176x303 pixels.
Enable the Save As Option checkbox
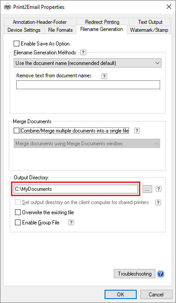[x=17, y=44]
